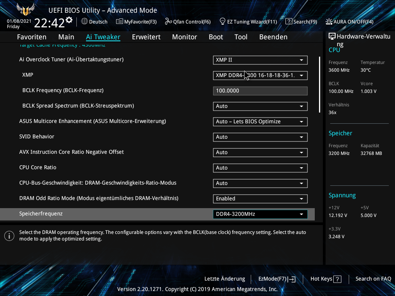
Task: Click the BCLK Frequency input field
Action: [x=260, y=91]
